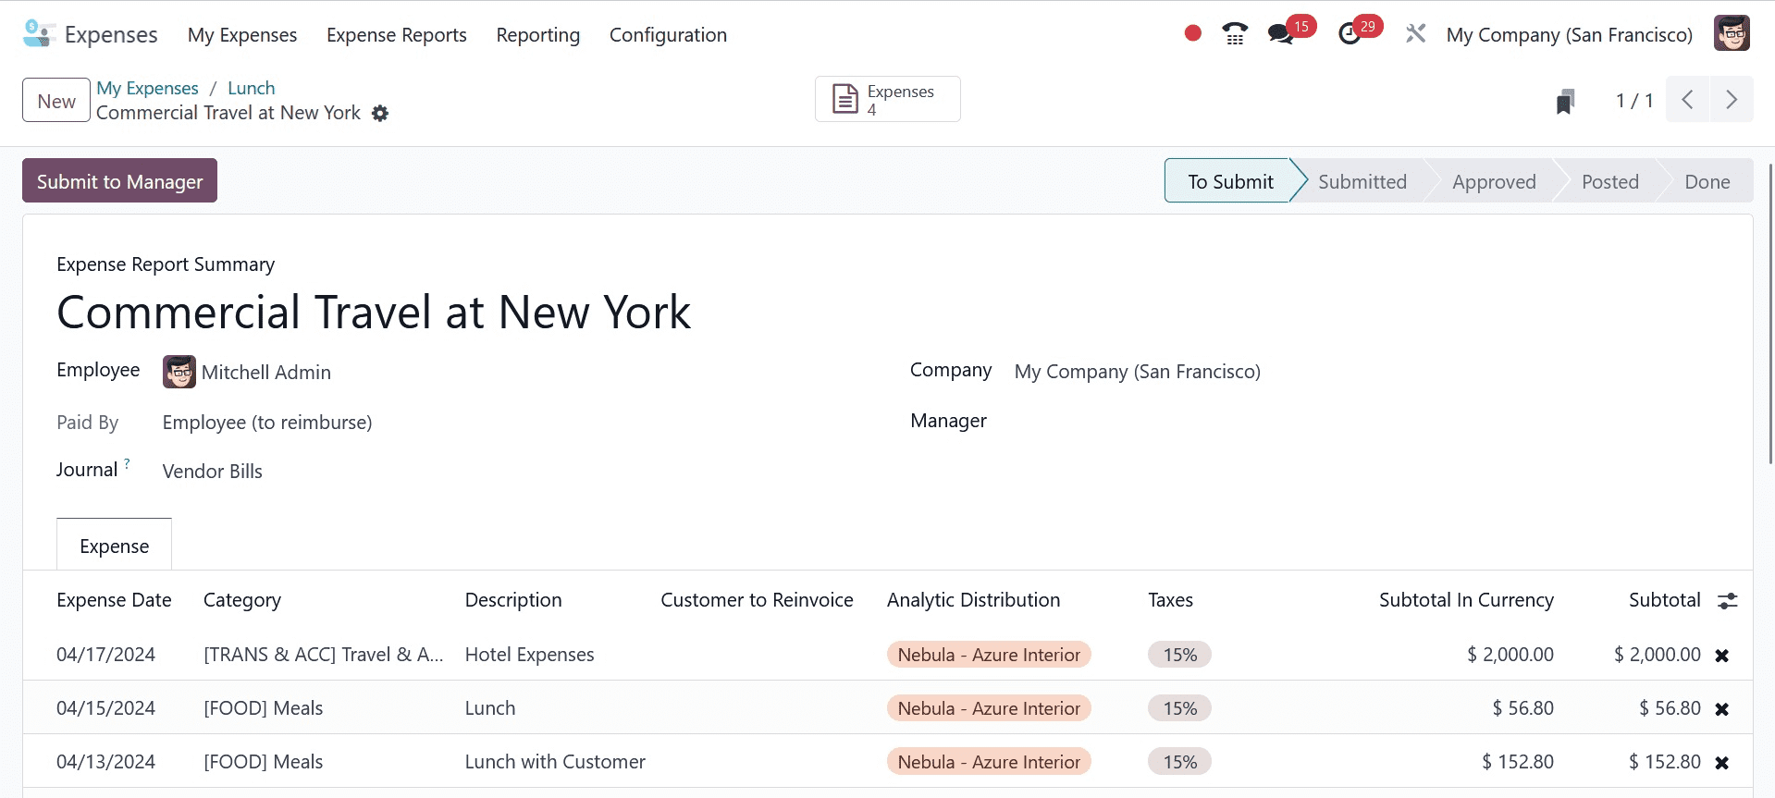Open the Configuration menu
This screenshot has height=798, width=1775.
pyautogui.click(x=668, y=35)
